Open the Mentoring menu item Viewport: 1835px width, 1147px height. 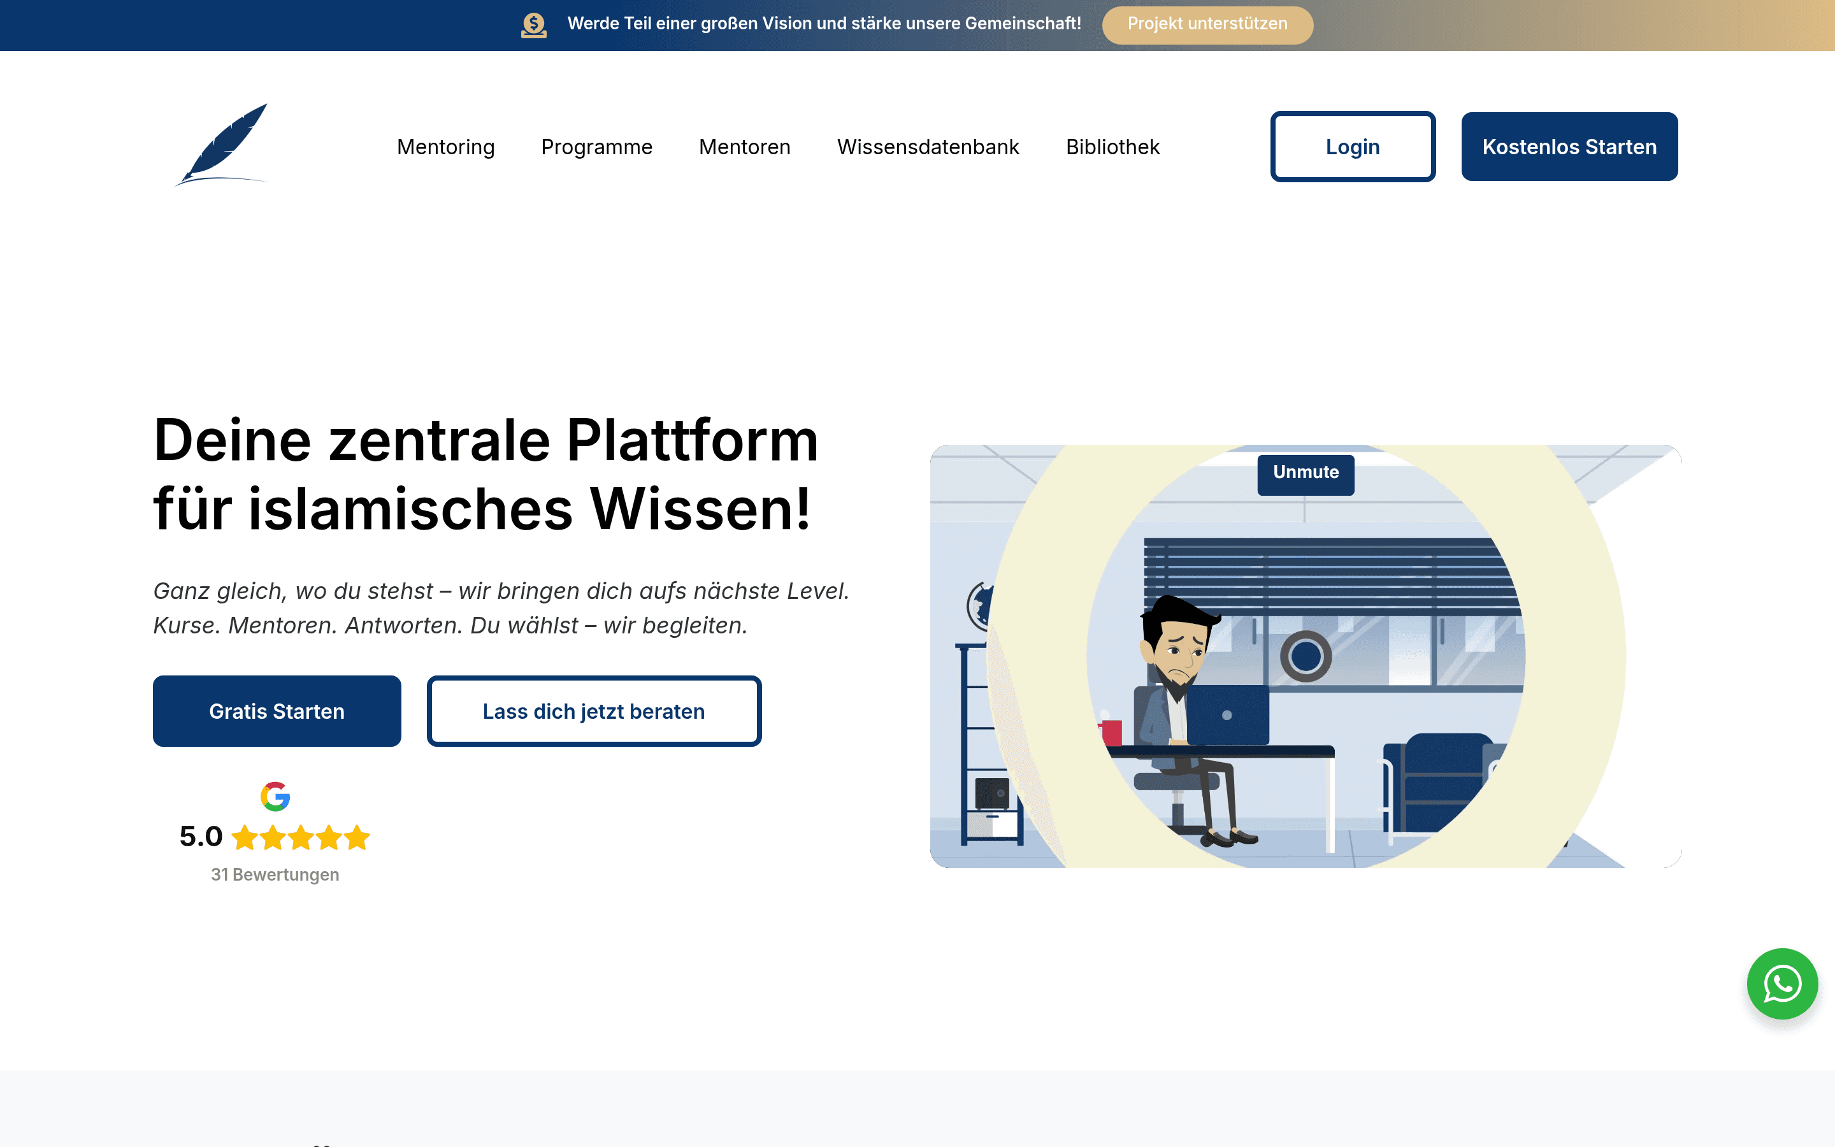pyautogui.click(x=445, y=147)
